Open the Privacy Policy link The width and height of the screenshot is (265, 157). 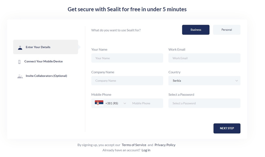(x=165, y=145)
